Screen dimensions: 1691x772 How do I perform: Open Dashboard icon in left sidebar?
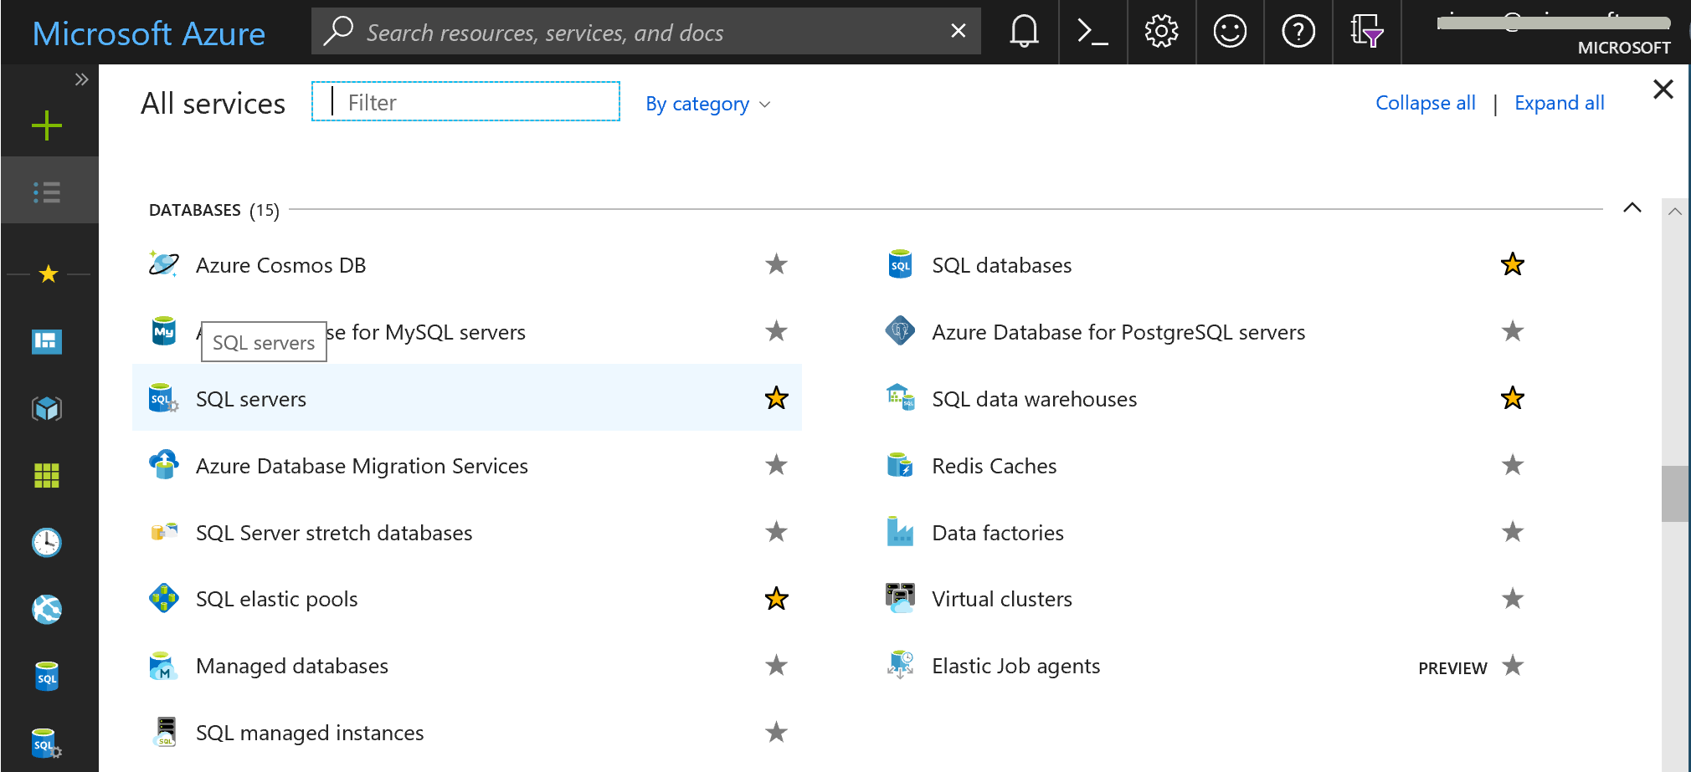[47, 341]
